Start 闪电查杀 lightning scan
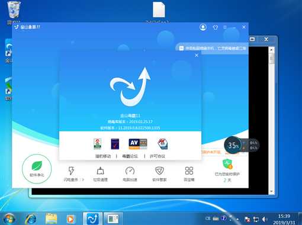Screen dimensions: 302x225 (71, 173)
